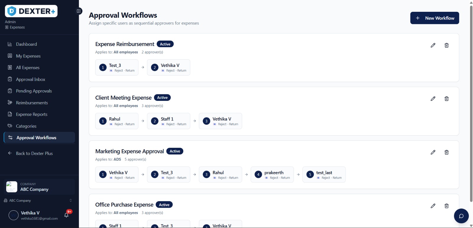The height and width of the screenshot is (228, 473).
Task: Click the vethika1681@gmail.com account email
Action: click(39, 219)
